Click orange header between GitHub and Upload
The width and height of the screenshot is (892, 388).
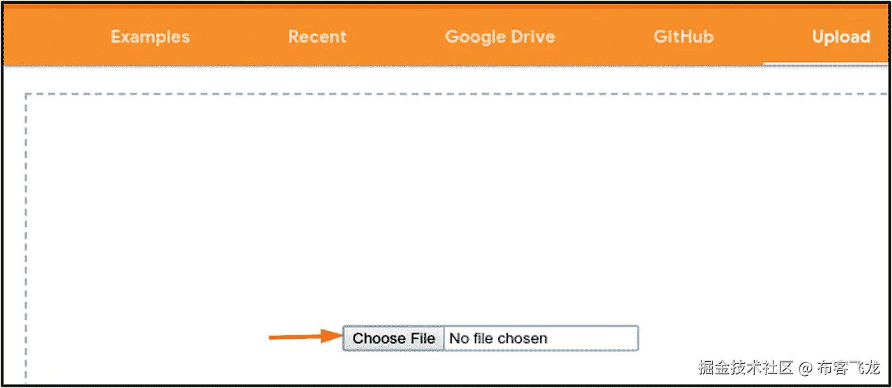pyautogui.click(x=763, y=37)
